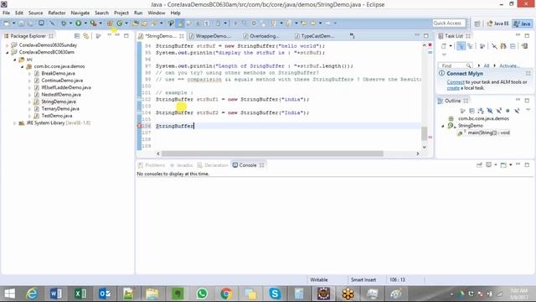Click the Quick Access field
The height and width of the screenshot is (302, 536).
(449, 23)
